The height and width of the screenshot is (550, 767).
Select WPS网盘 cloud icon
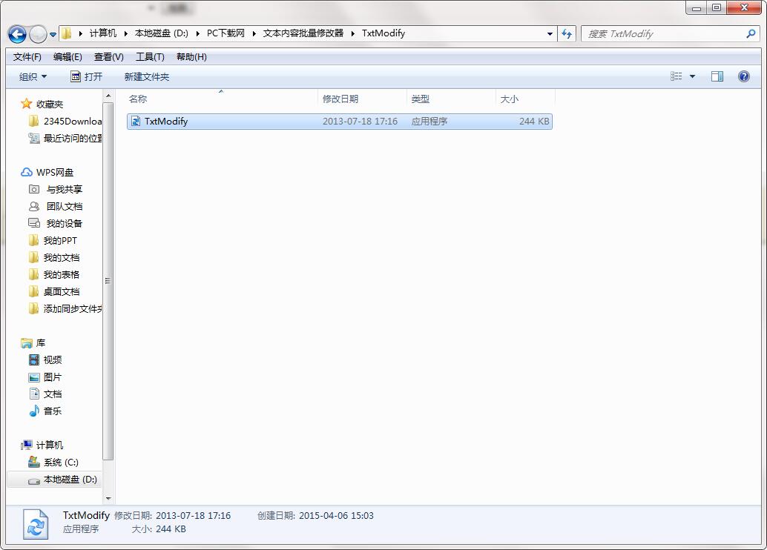point(27,172)
